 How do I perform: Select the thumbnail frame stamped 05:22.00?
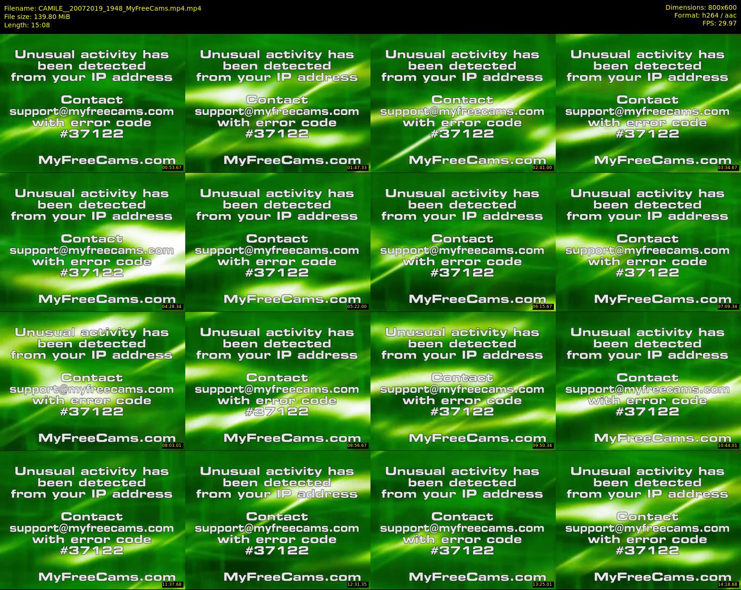pyautogui.click(x=278, y=242)
